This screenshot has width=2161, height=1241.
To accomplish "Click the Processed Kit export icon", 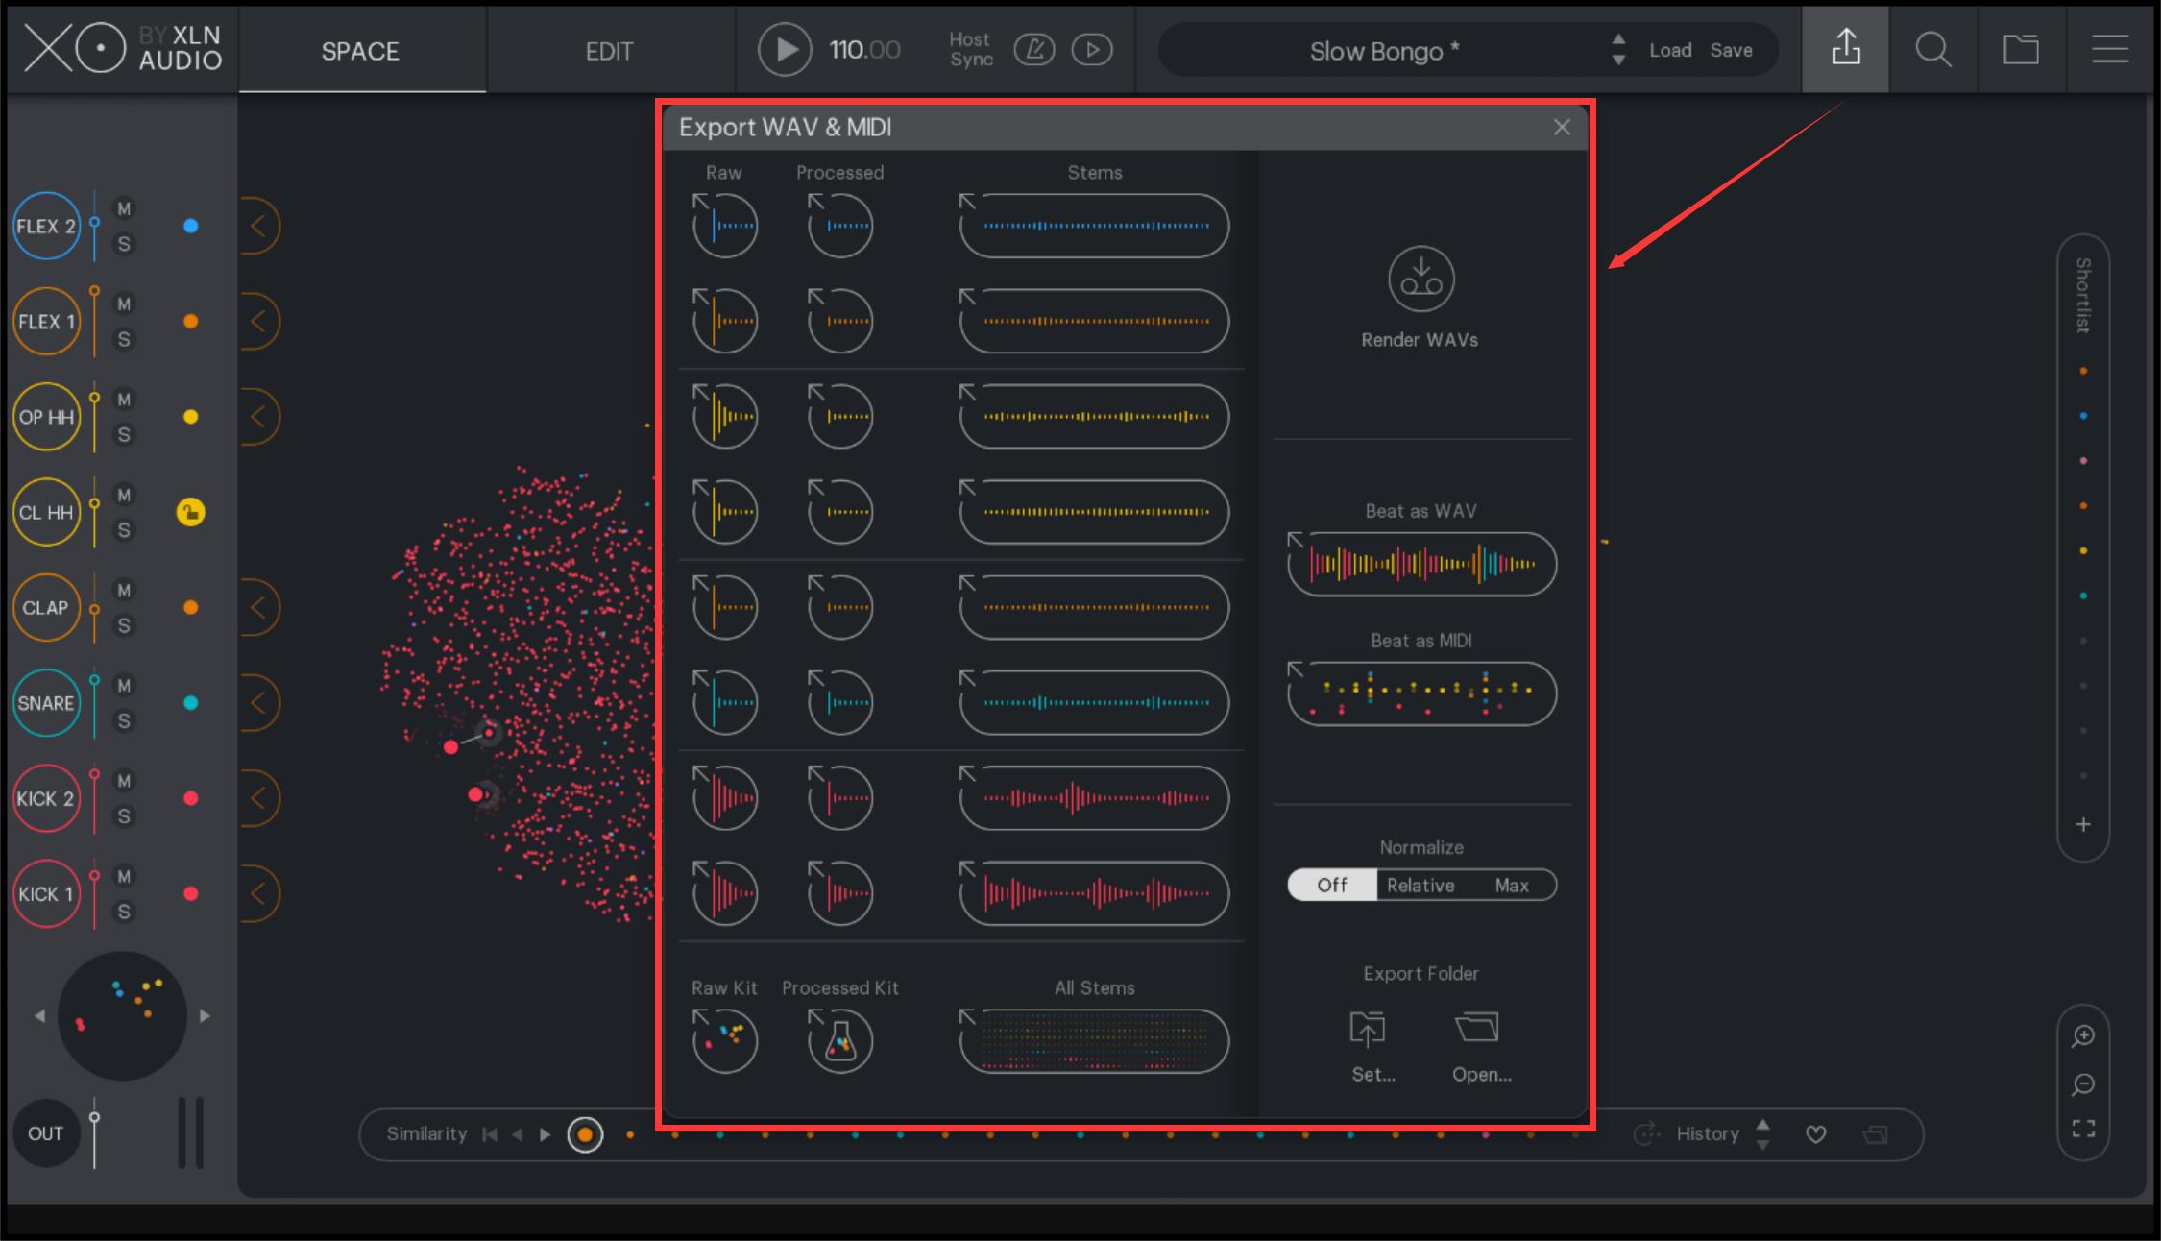I will pyautogui.click(x=840, y=1037).
